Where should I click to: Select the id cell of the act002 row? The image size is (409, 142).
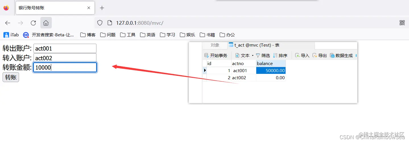point(219,78)
